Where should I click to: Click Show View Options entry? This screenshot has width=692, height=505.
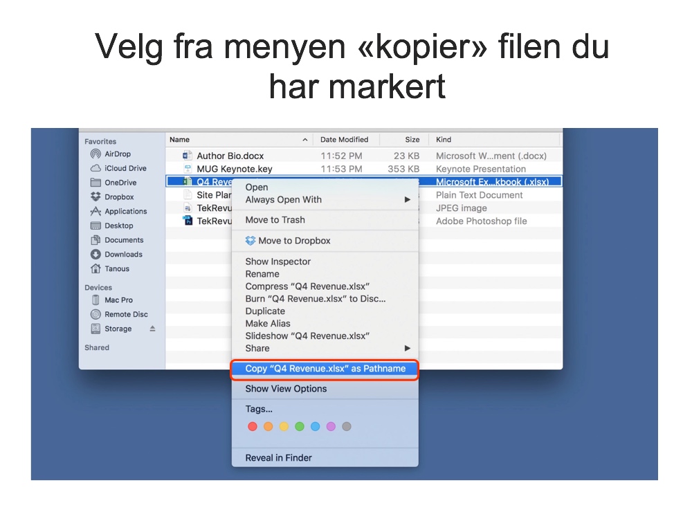point(286,389)
